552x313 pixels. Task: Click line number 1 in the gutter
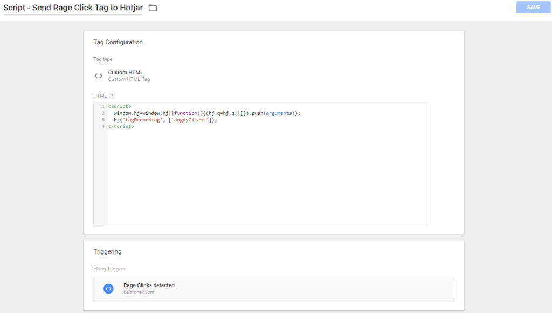[x=103, y=106]
